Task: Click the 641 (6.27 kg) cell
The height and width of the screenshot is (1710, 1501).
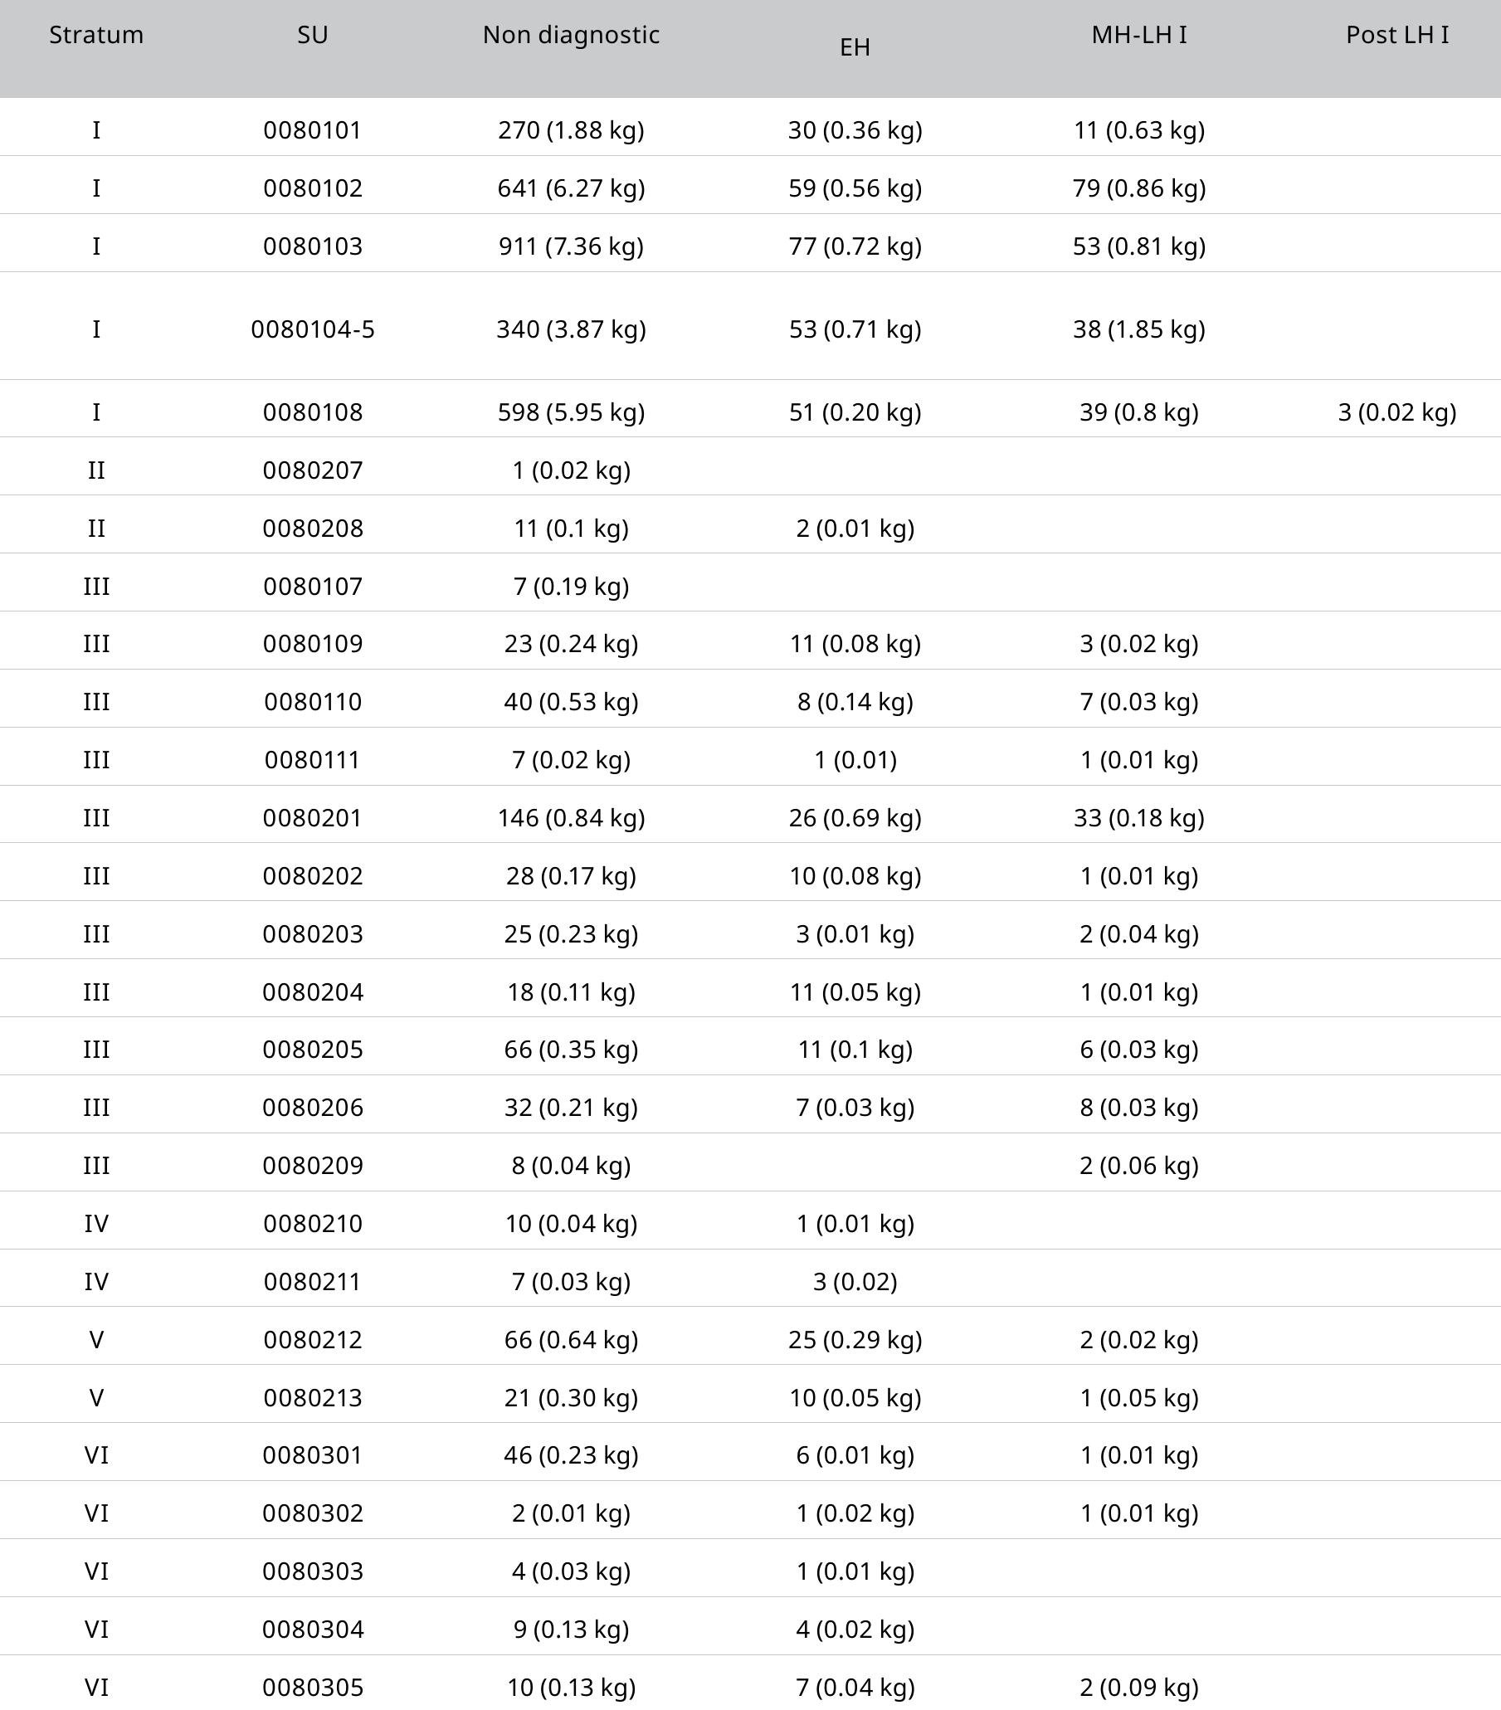Action: pyautogui.click(x=571, y=188)
